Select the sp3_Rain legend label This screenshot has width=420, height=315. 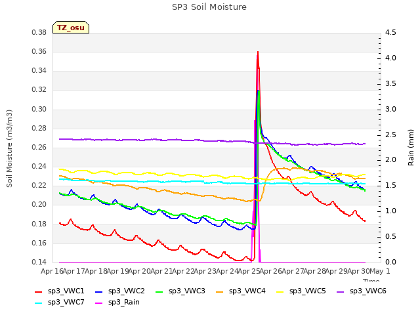pyautogui.click(x=124, y=303)
